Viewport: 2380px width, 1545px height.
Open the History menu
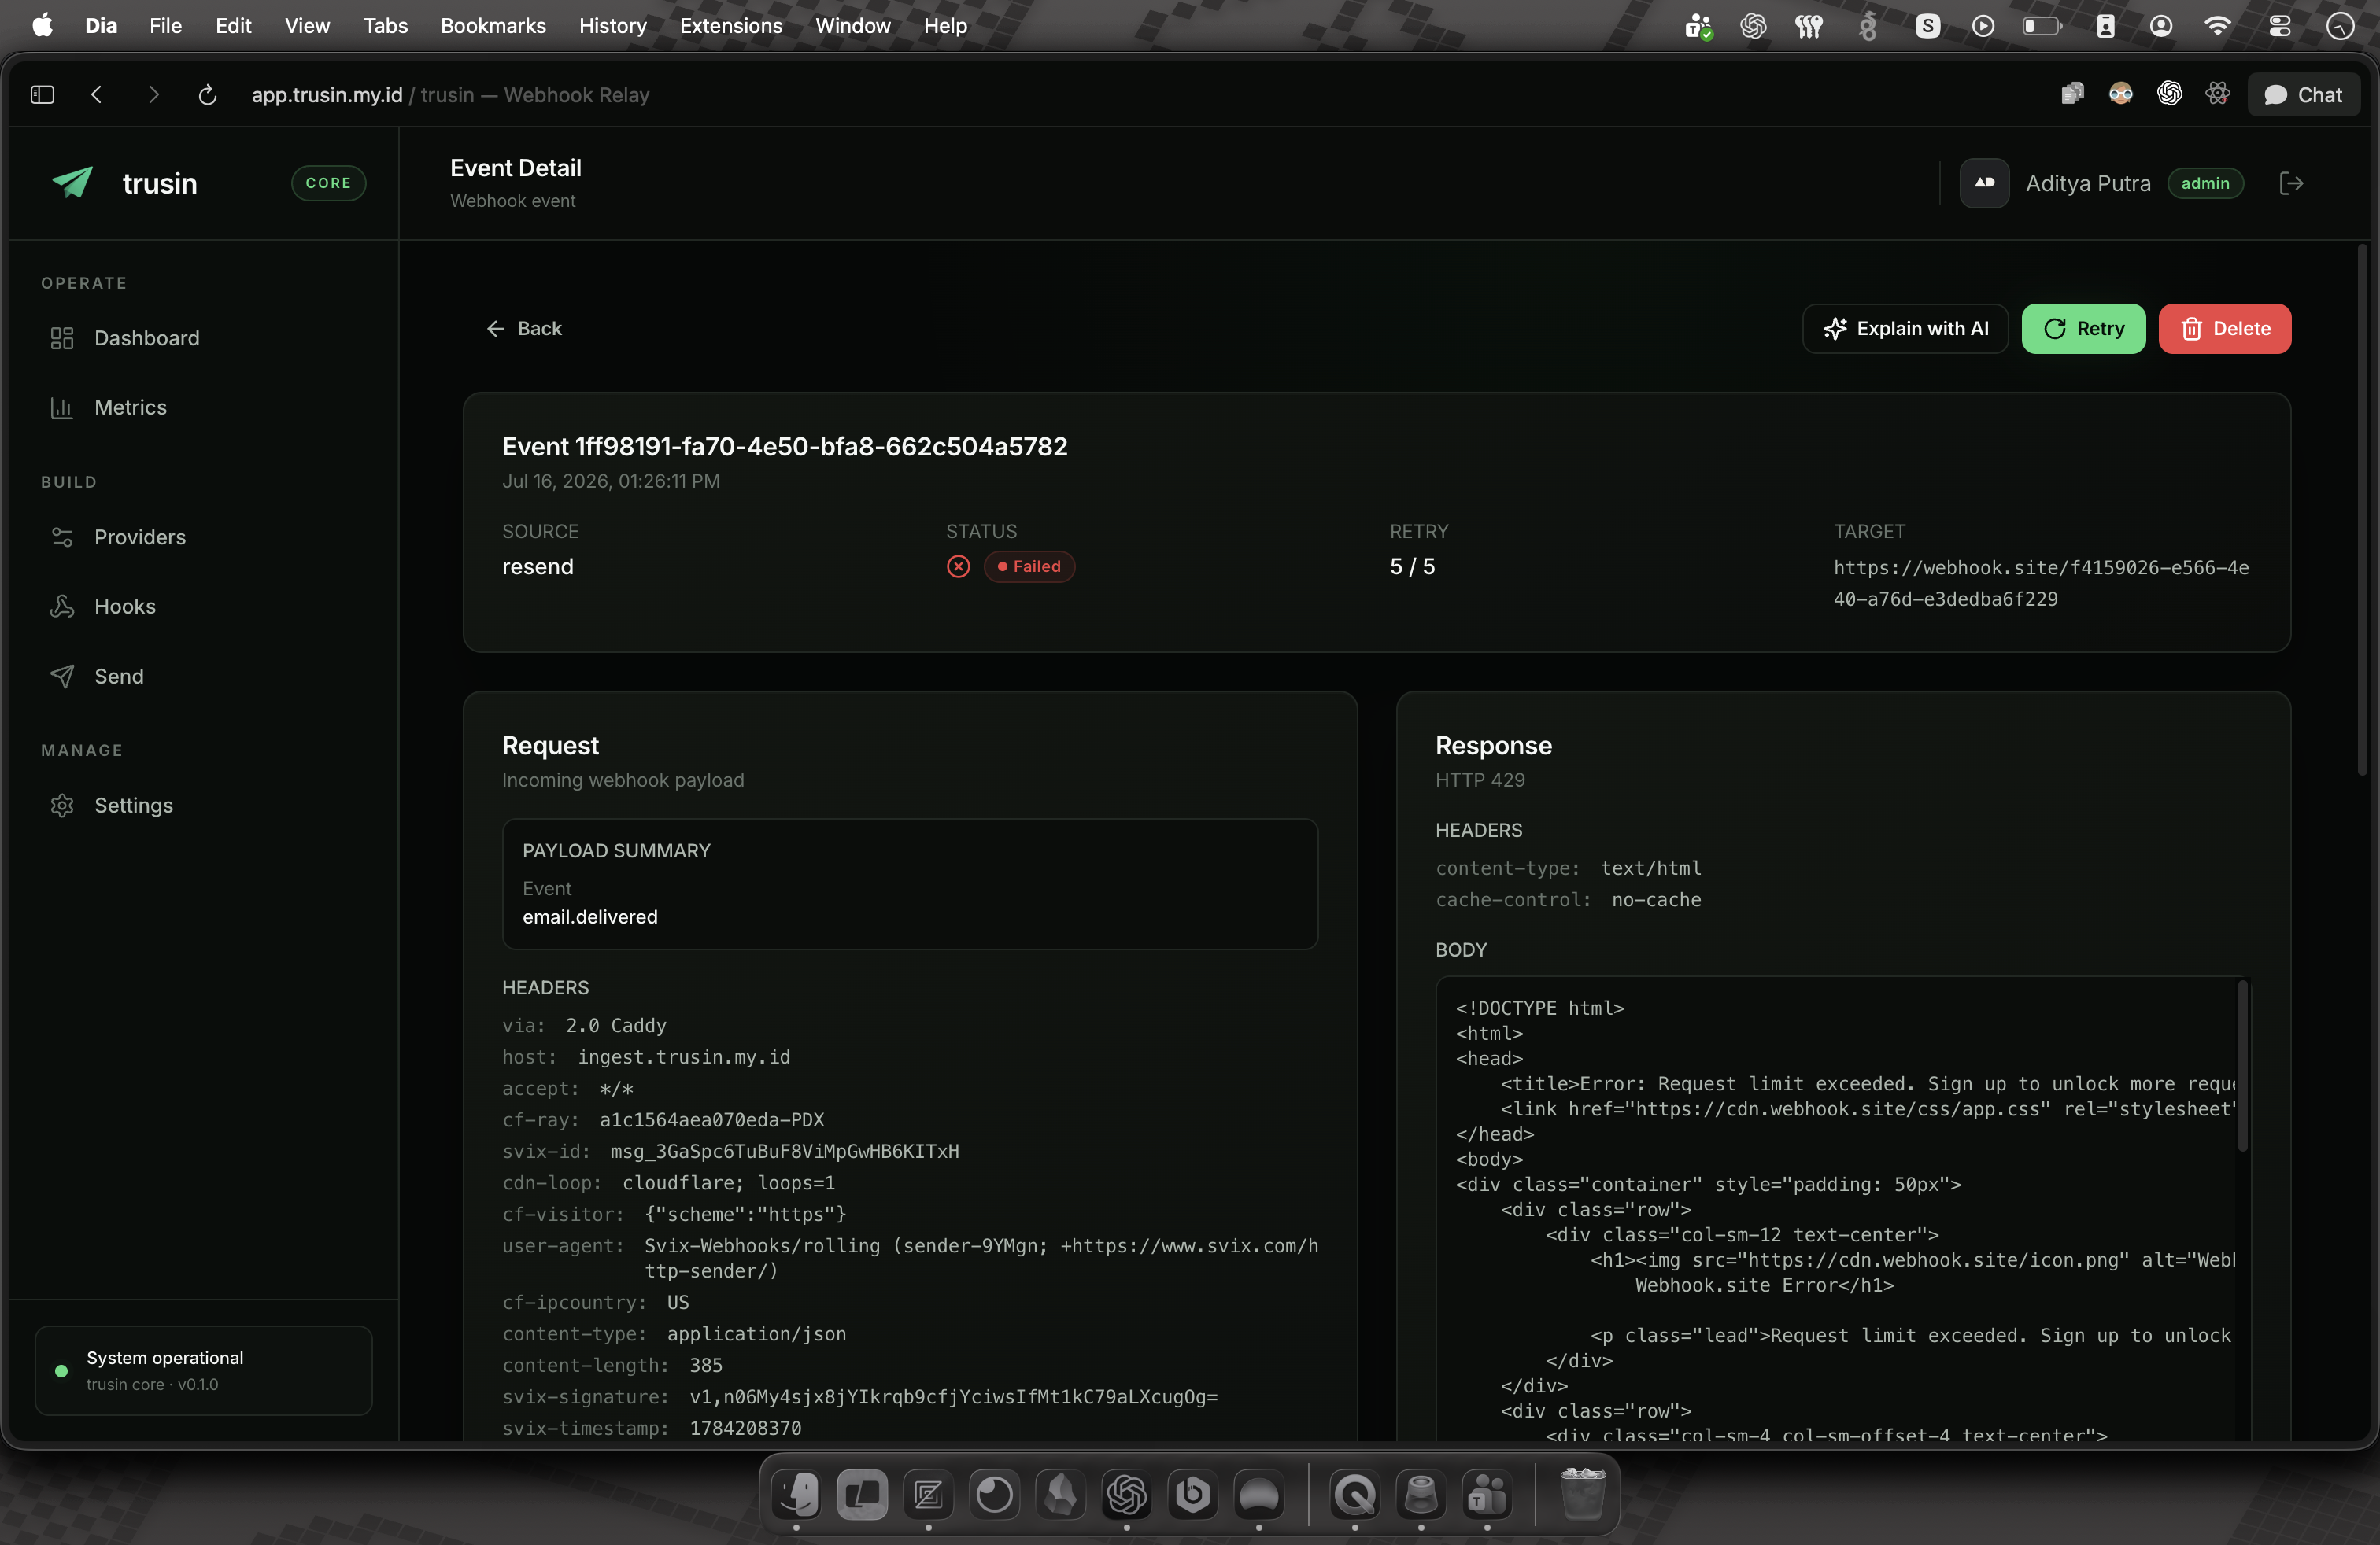click(613, 26)
